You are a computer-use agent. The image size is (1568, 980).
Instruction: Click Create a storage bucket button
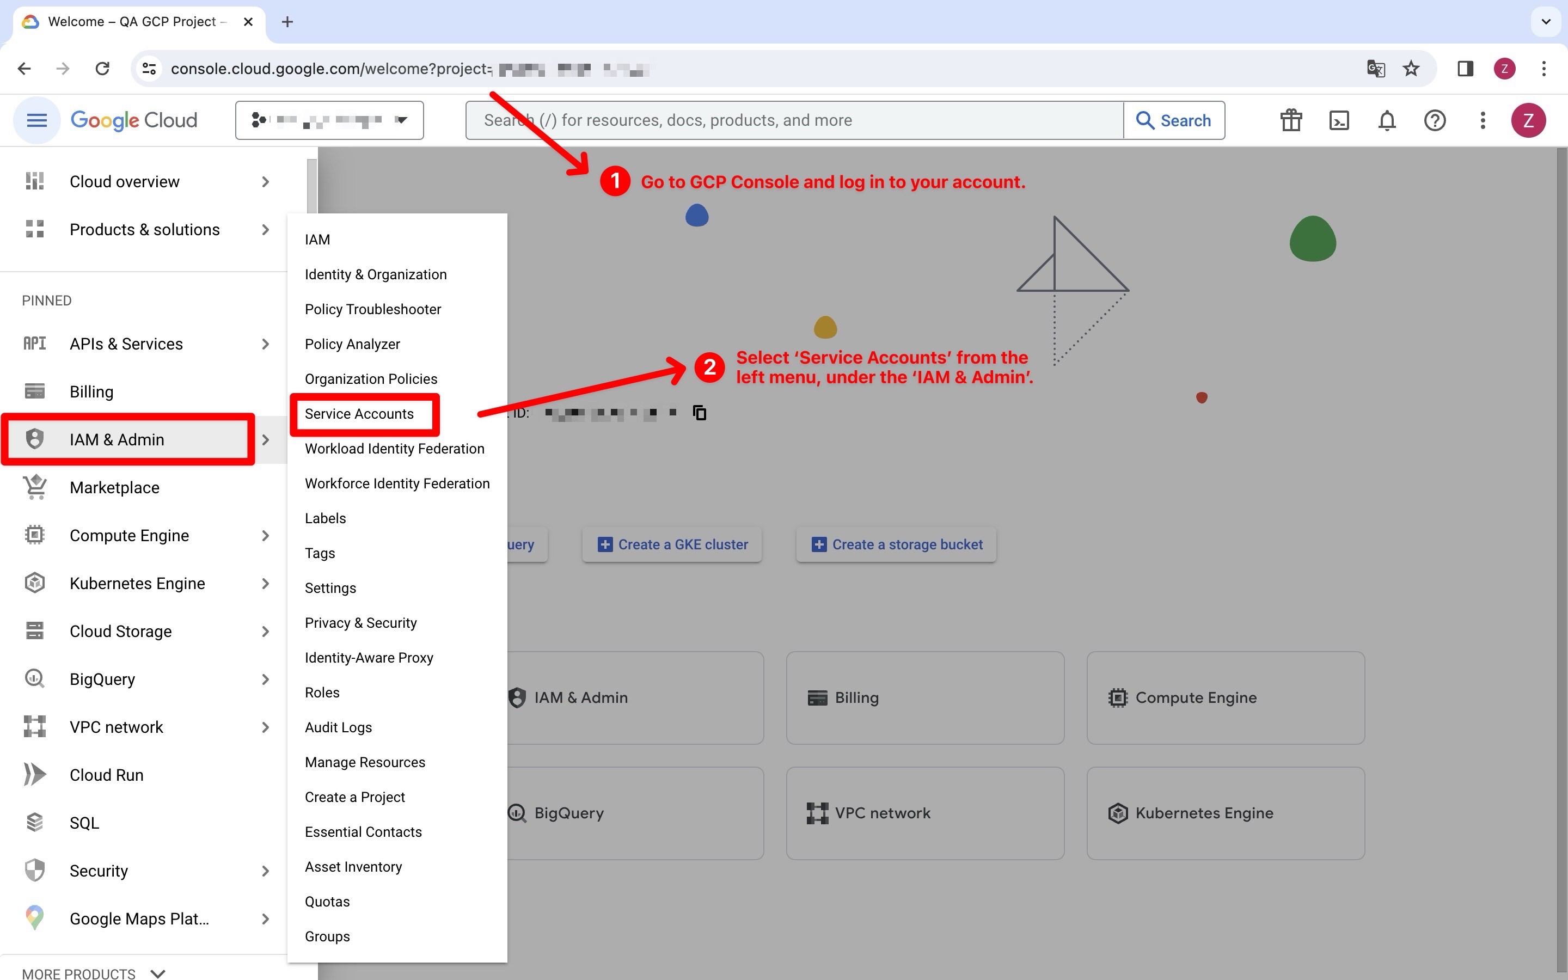(896, 544)
